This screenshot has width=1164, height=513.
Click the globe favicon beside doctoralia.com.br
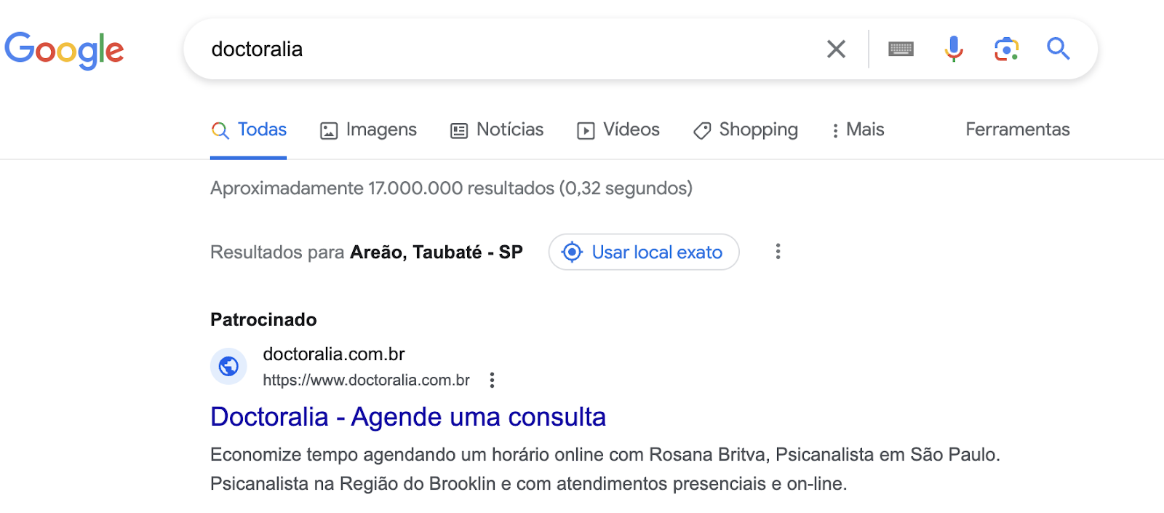(228, 366)
